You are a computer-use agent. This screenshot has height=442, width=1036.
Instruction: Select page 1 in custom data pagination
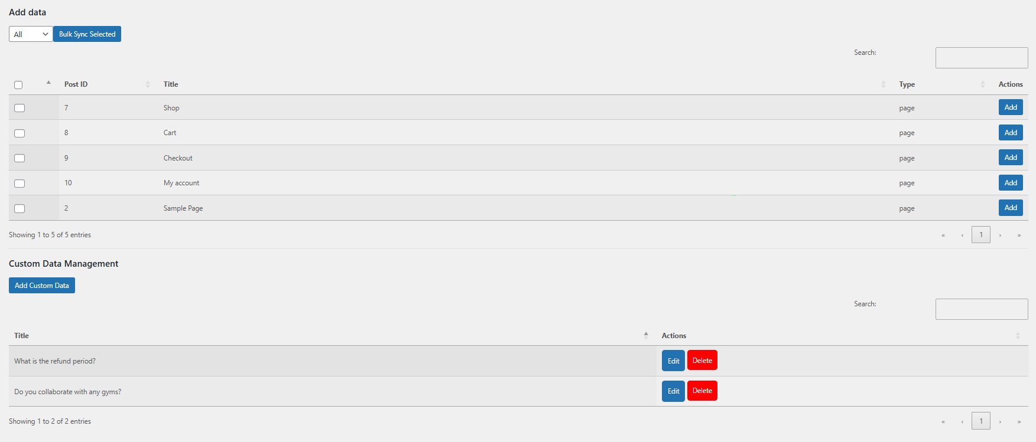click(x=981, y=421)
